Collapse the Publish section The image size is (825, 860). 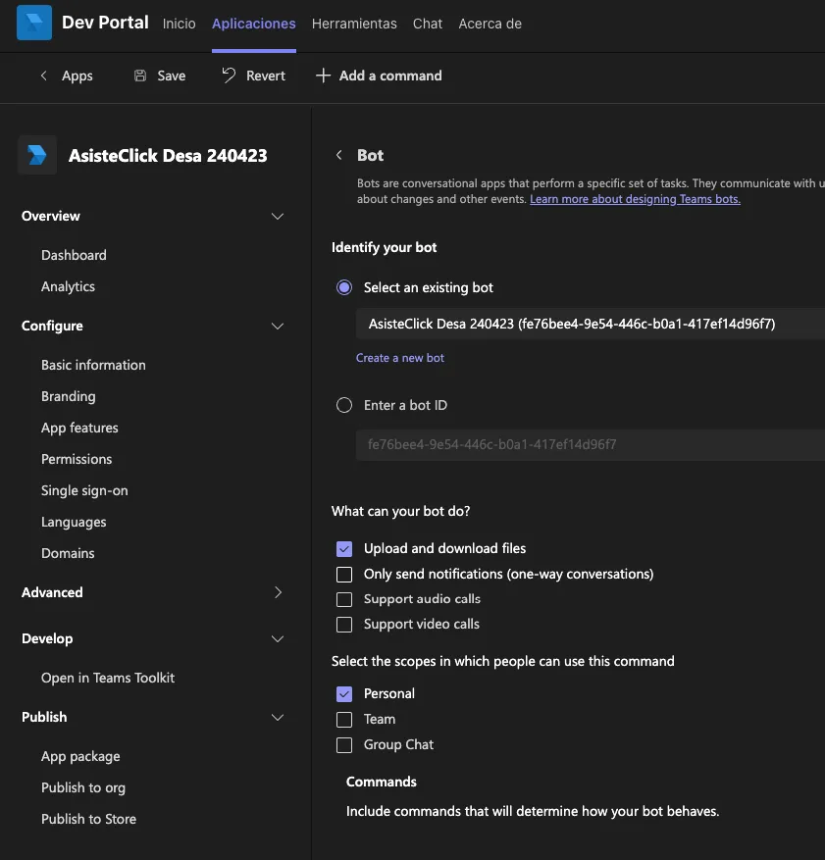point(278,717)
